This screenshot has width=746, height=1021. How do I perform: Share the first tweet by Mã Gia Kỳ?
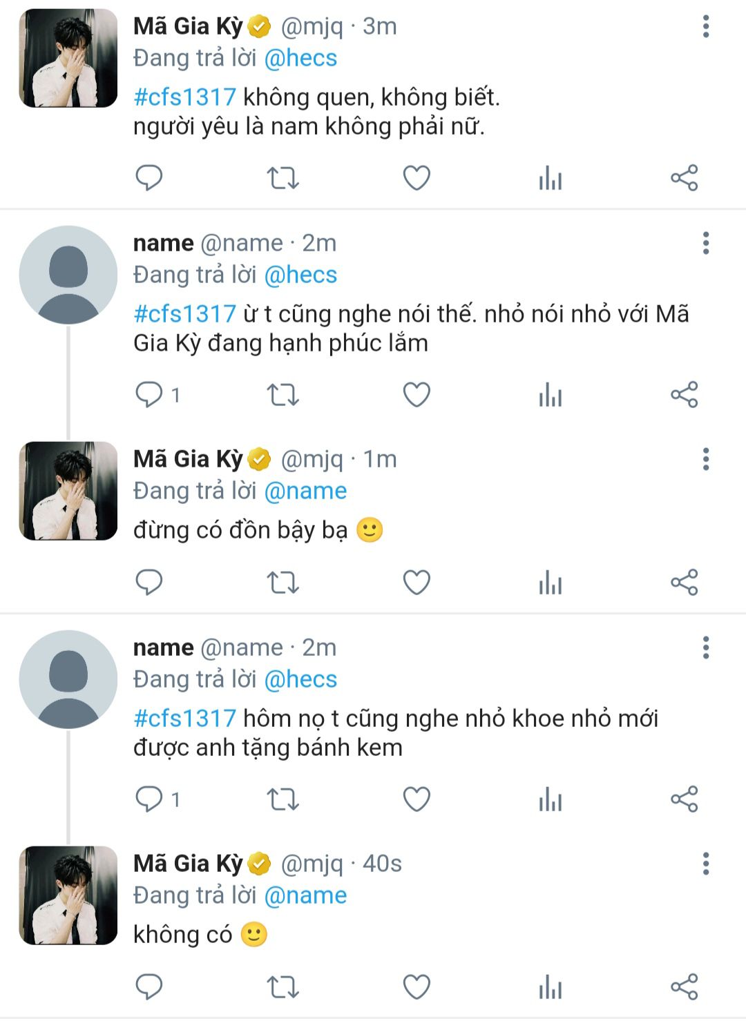pos(685,178)
